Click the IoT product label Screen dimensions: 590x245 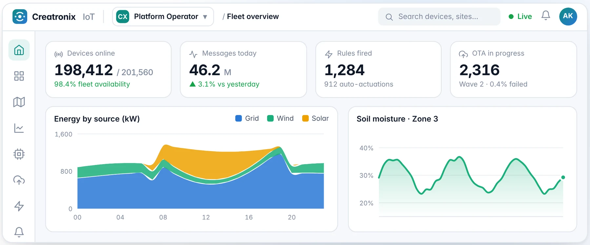tap(88, 17)
